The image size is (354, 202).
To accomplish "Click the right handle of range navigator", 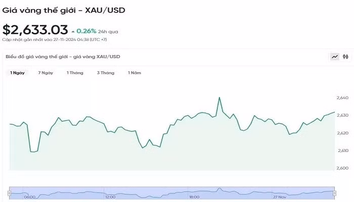I will point(335,192).
